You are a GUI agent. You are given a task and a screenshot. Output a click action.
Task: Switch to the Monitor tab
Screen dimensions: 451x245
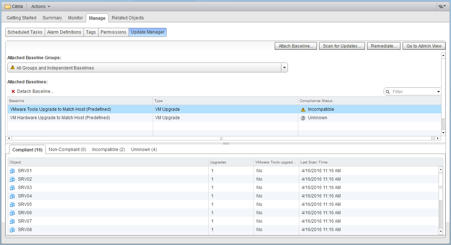point(75,18)
